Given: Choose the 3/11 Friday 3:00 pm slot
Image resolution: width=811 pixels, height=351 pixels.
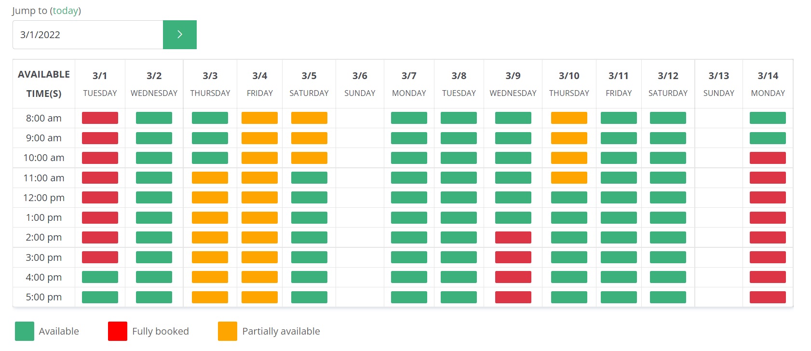Looking at the screenshot, I should 619,257.
